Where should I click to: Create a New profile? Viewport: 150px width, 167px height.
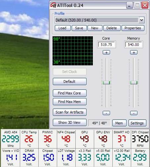[95, 28]
